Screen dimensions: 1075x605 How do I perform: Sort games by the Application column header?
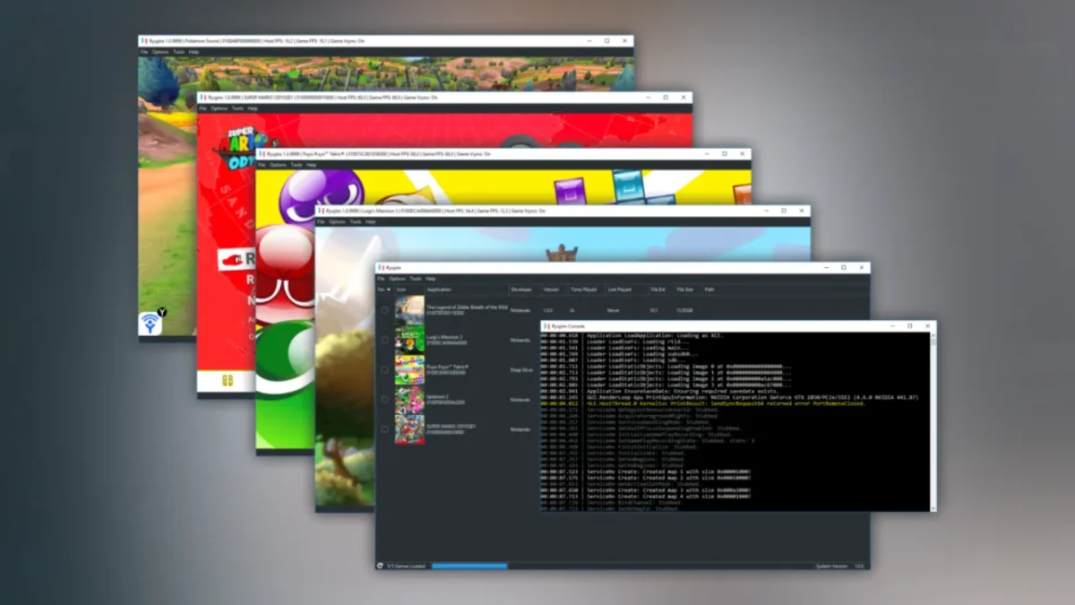coord(439,290)
